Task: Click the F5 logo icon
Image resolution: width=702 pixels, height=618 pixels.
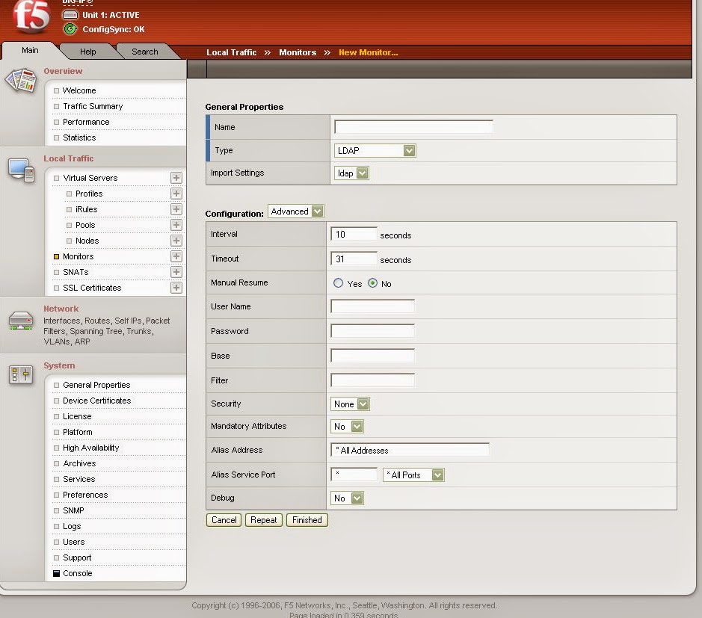Action: click(x=31, y=16)
